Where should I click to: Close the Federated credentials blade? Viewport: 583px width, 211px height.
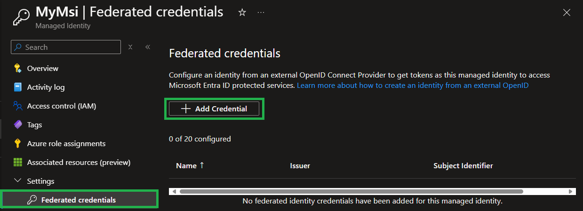(567, 13)
